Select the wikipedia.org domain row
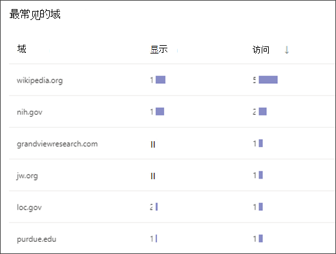The height and width of the screenshot is (254, 336). click(x=171, y=80)
